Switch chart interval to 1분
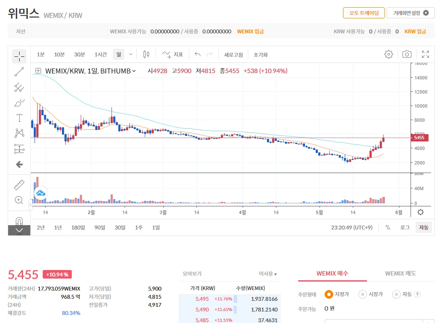Image resolution: width=443 pixels, height=323 pixels. [x=41, y=54]
